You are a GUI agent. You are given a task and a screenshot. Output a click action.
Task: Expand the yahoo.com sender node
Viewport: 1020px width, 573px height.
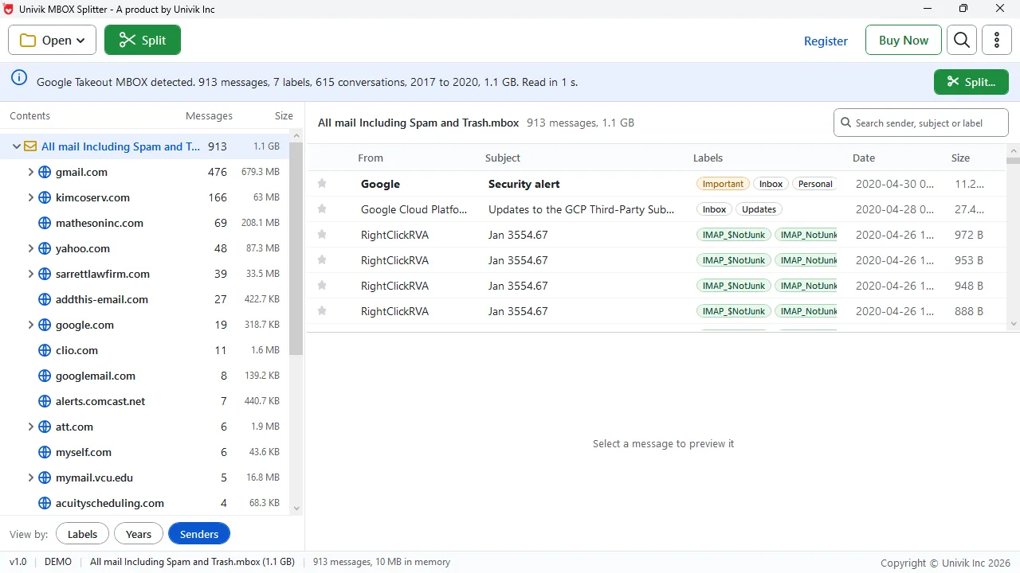30,248
